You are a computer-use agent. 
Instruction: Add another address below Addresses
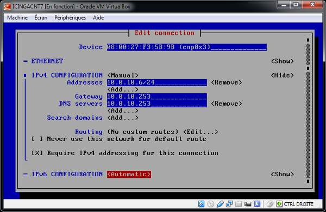click(x=123, y=89)
